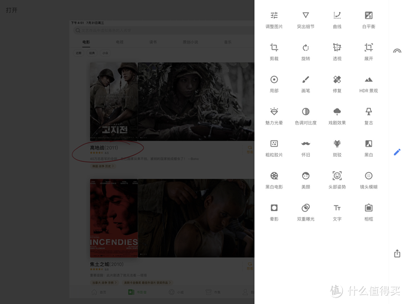Click the dimmed search field
Viewport: 406px width, 304px height.
164,30
